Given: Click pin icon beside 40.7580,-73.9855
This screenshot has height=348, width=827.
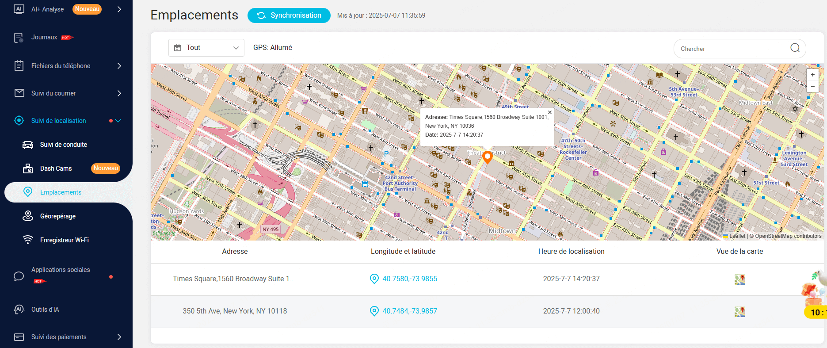Looking at the screenshot, I should click(374, 279).
